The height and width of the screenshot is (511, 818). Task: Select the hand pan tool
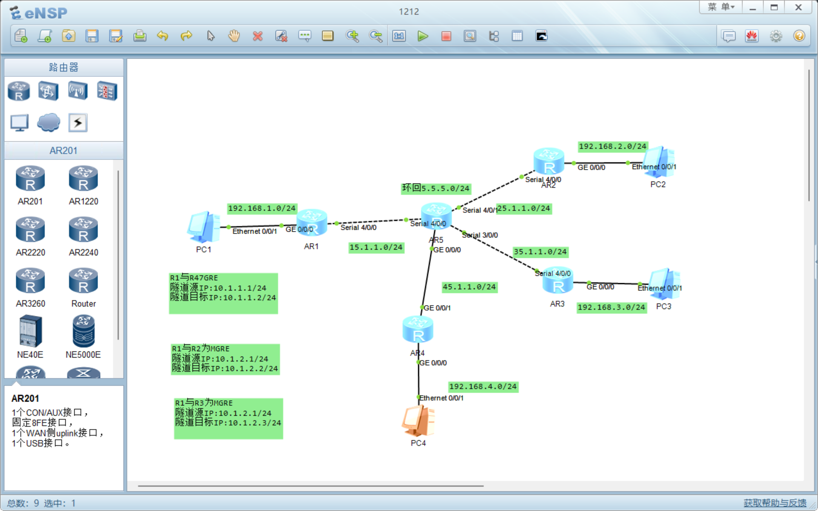234,36
